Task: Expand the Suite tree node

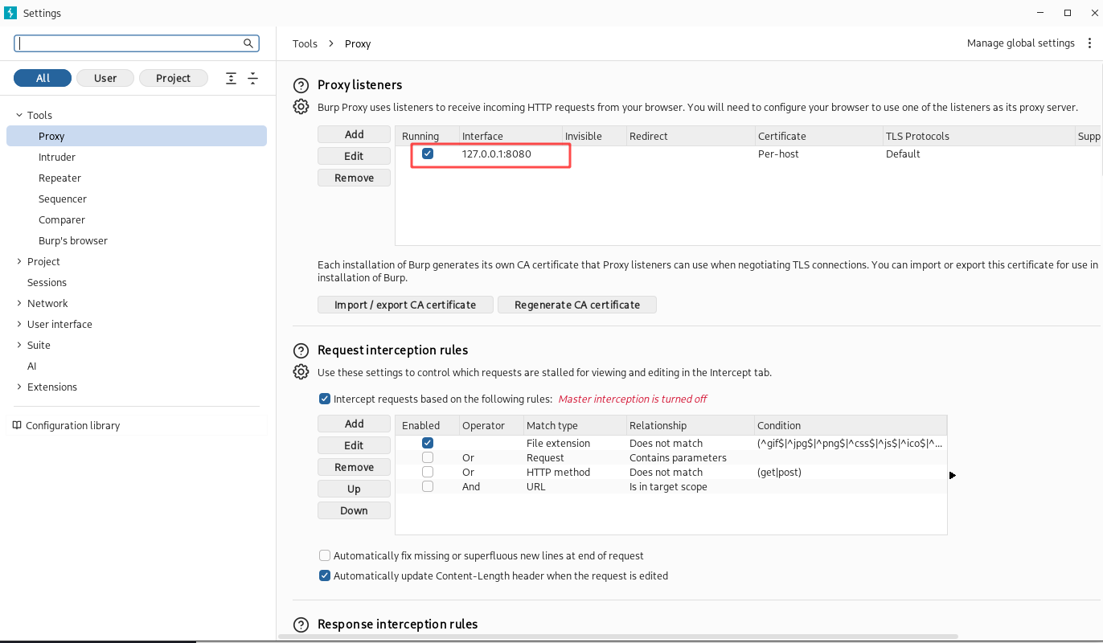Action: (x=19, y=345)
